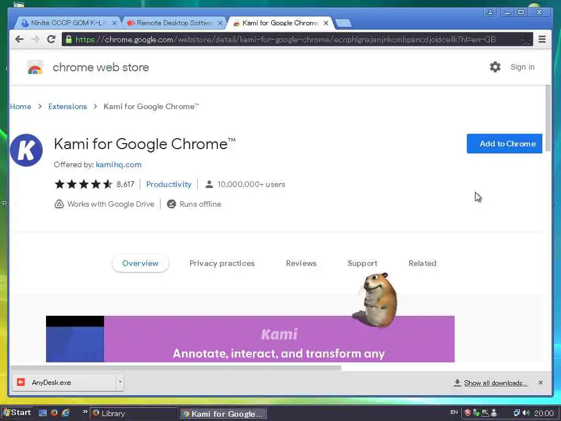
Task: Launch Internet Explorer from quick launch
Action: (66, 413)
